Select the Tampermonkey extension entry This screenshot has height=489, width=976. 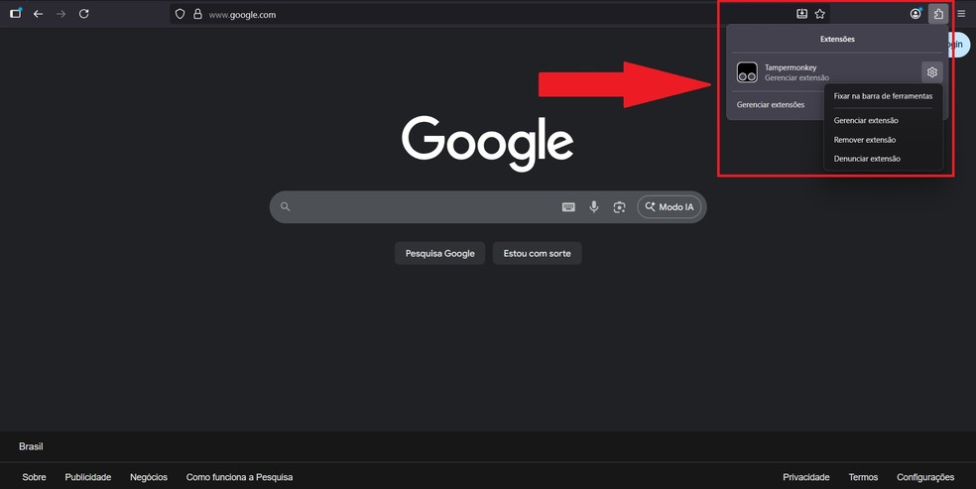click(825, 72)
